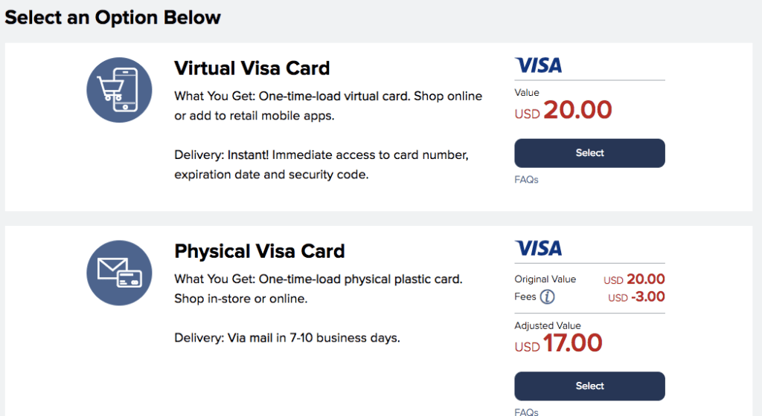Select the Virtual Visa Card option
762x416 pixels.
pyautogui.click(x=589, y=153)
